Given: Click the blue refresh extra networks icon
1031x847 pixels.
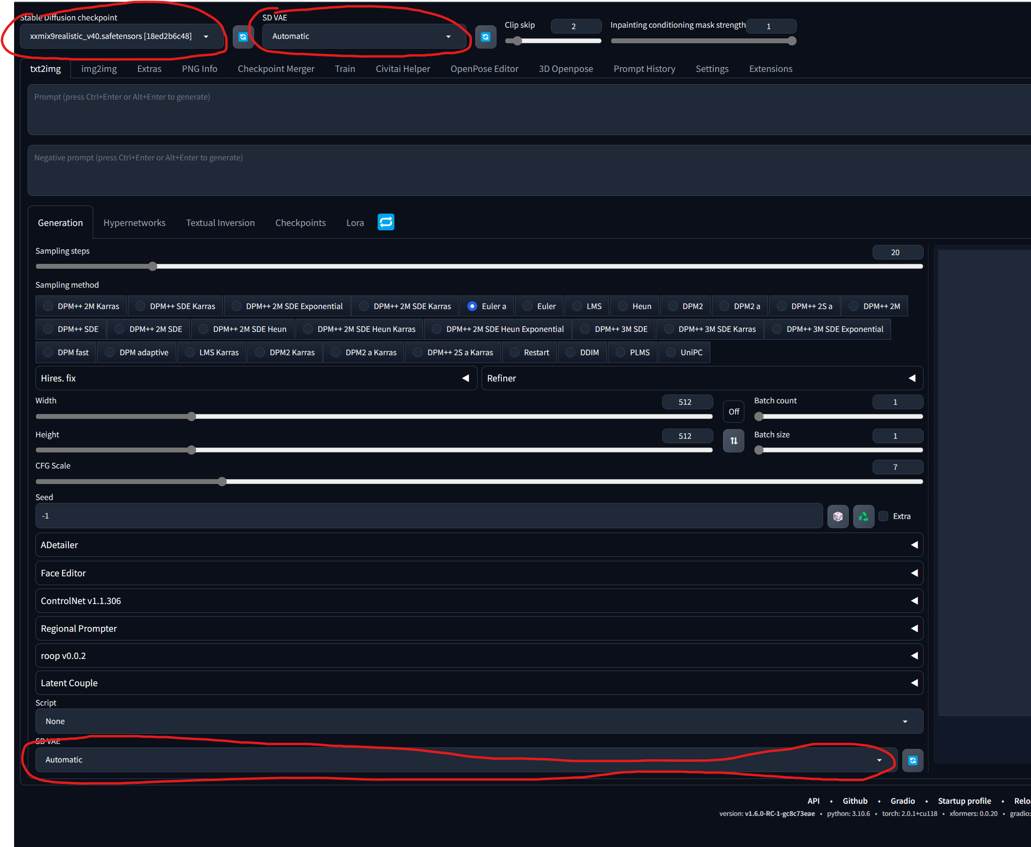Looking at the screenshot, I should tap(386, 222).
